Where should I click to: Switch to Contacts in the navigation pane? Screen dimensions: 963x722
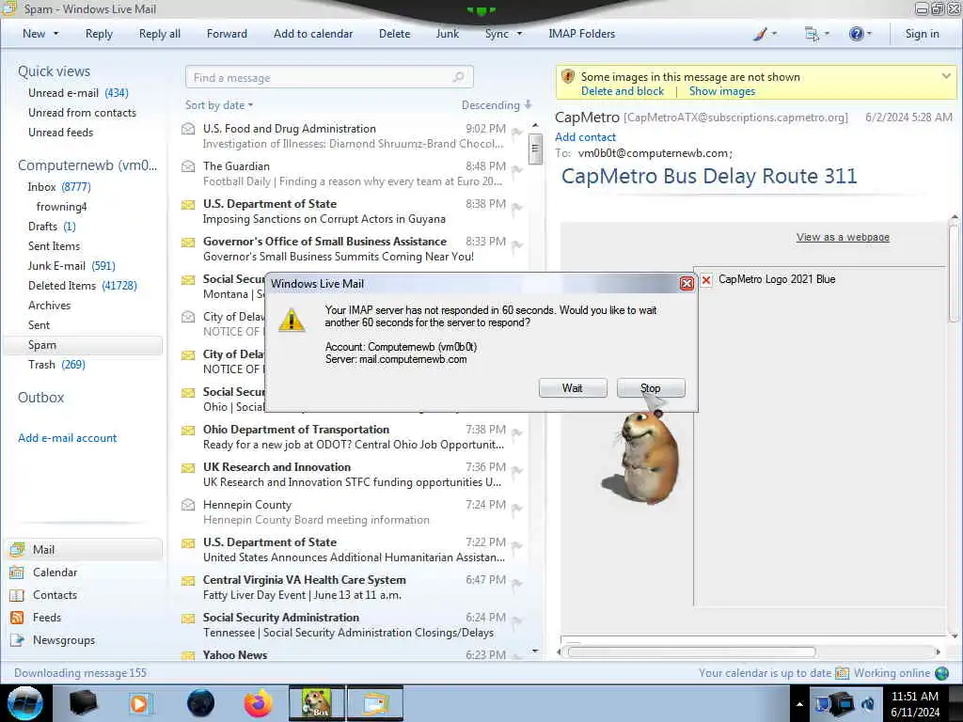point(55,595)
